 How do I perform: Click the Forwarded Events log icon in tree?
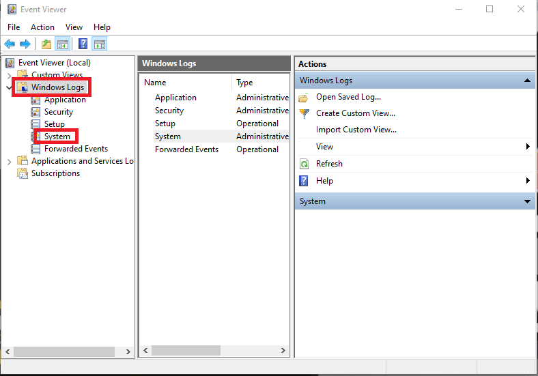coord(36,149)
